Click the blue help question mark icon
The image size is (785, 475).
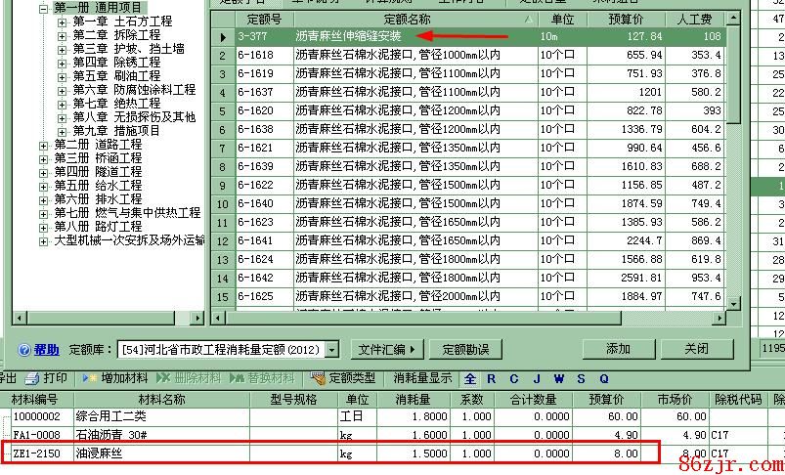[x=24, y=350]
